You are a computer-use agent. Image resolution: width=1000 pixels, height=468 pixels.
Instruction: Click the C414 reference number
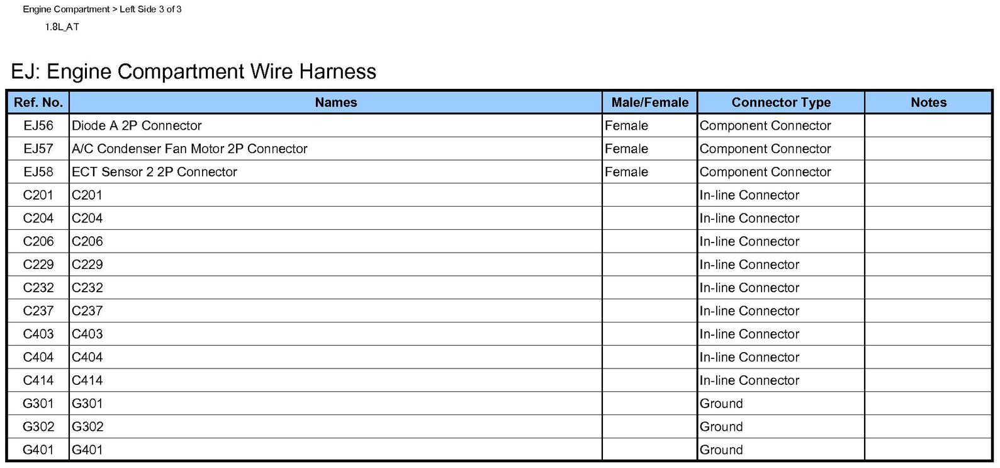pos(38,380)
